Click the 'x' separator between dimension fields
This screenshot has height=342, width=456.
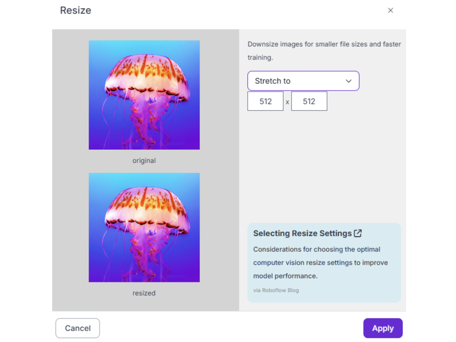coord(287,102)
